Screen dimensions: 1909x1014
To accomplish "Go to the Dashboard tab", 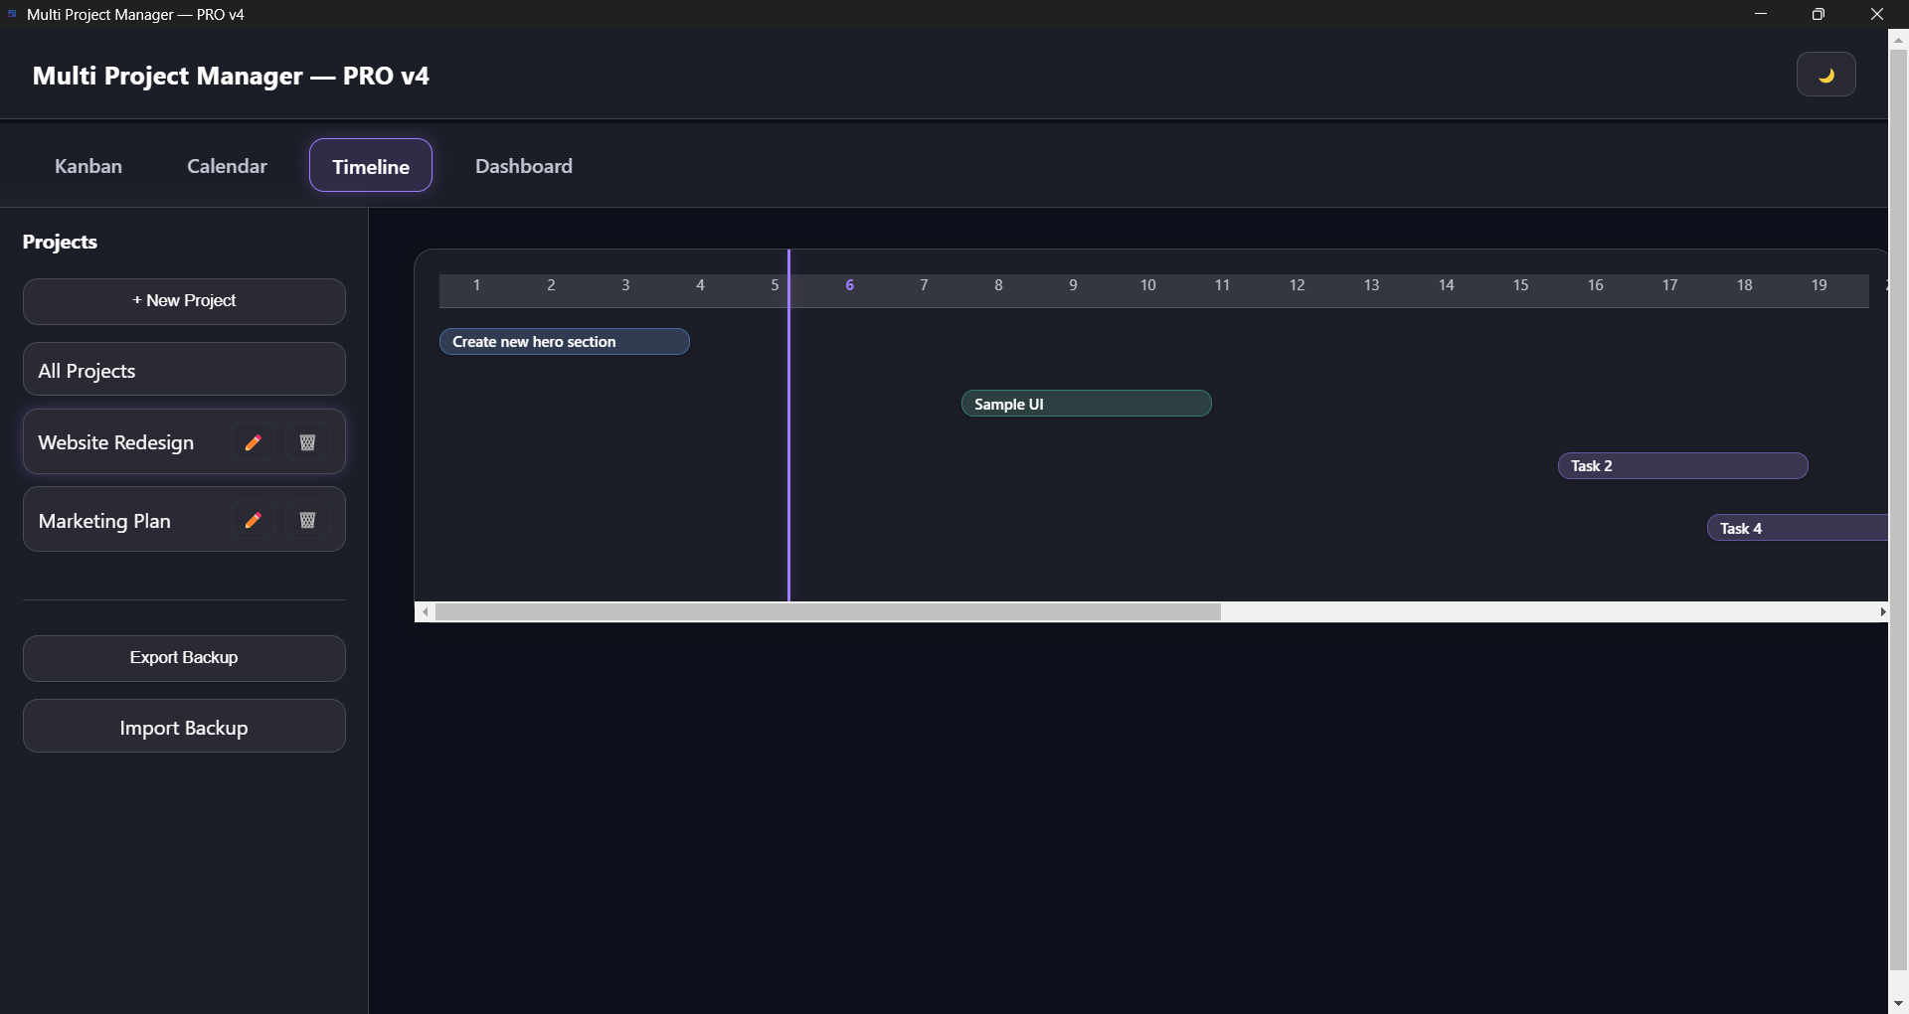I will [x=524, y=166].
